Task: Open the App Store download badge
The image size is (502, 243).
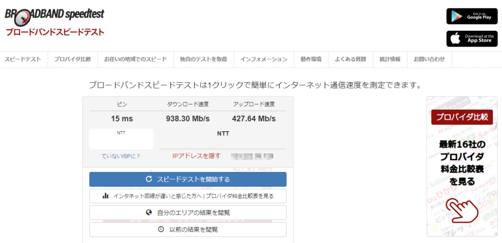Action: pyautogui.click(x=472, y=39)
